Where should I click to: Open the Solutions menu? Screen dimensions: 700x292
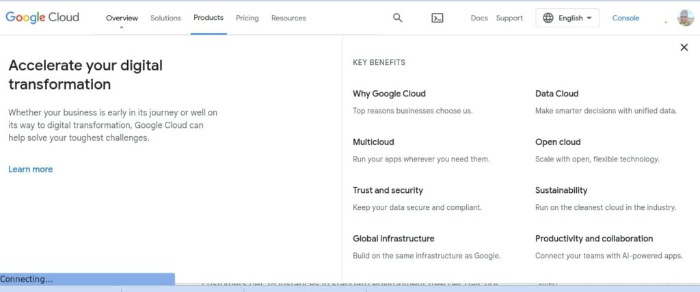165,18
